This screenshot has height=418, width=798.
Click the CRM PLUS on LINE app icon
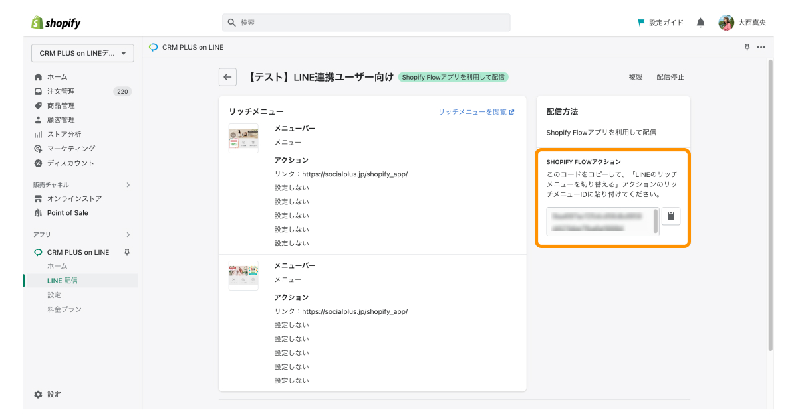pyautogui.click(x=37, y=252)
